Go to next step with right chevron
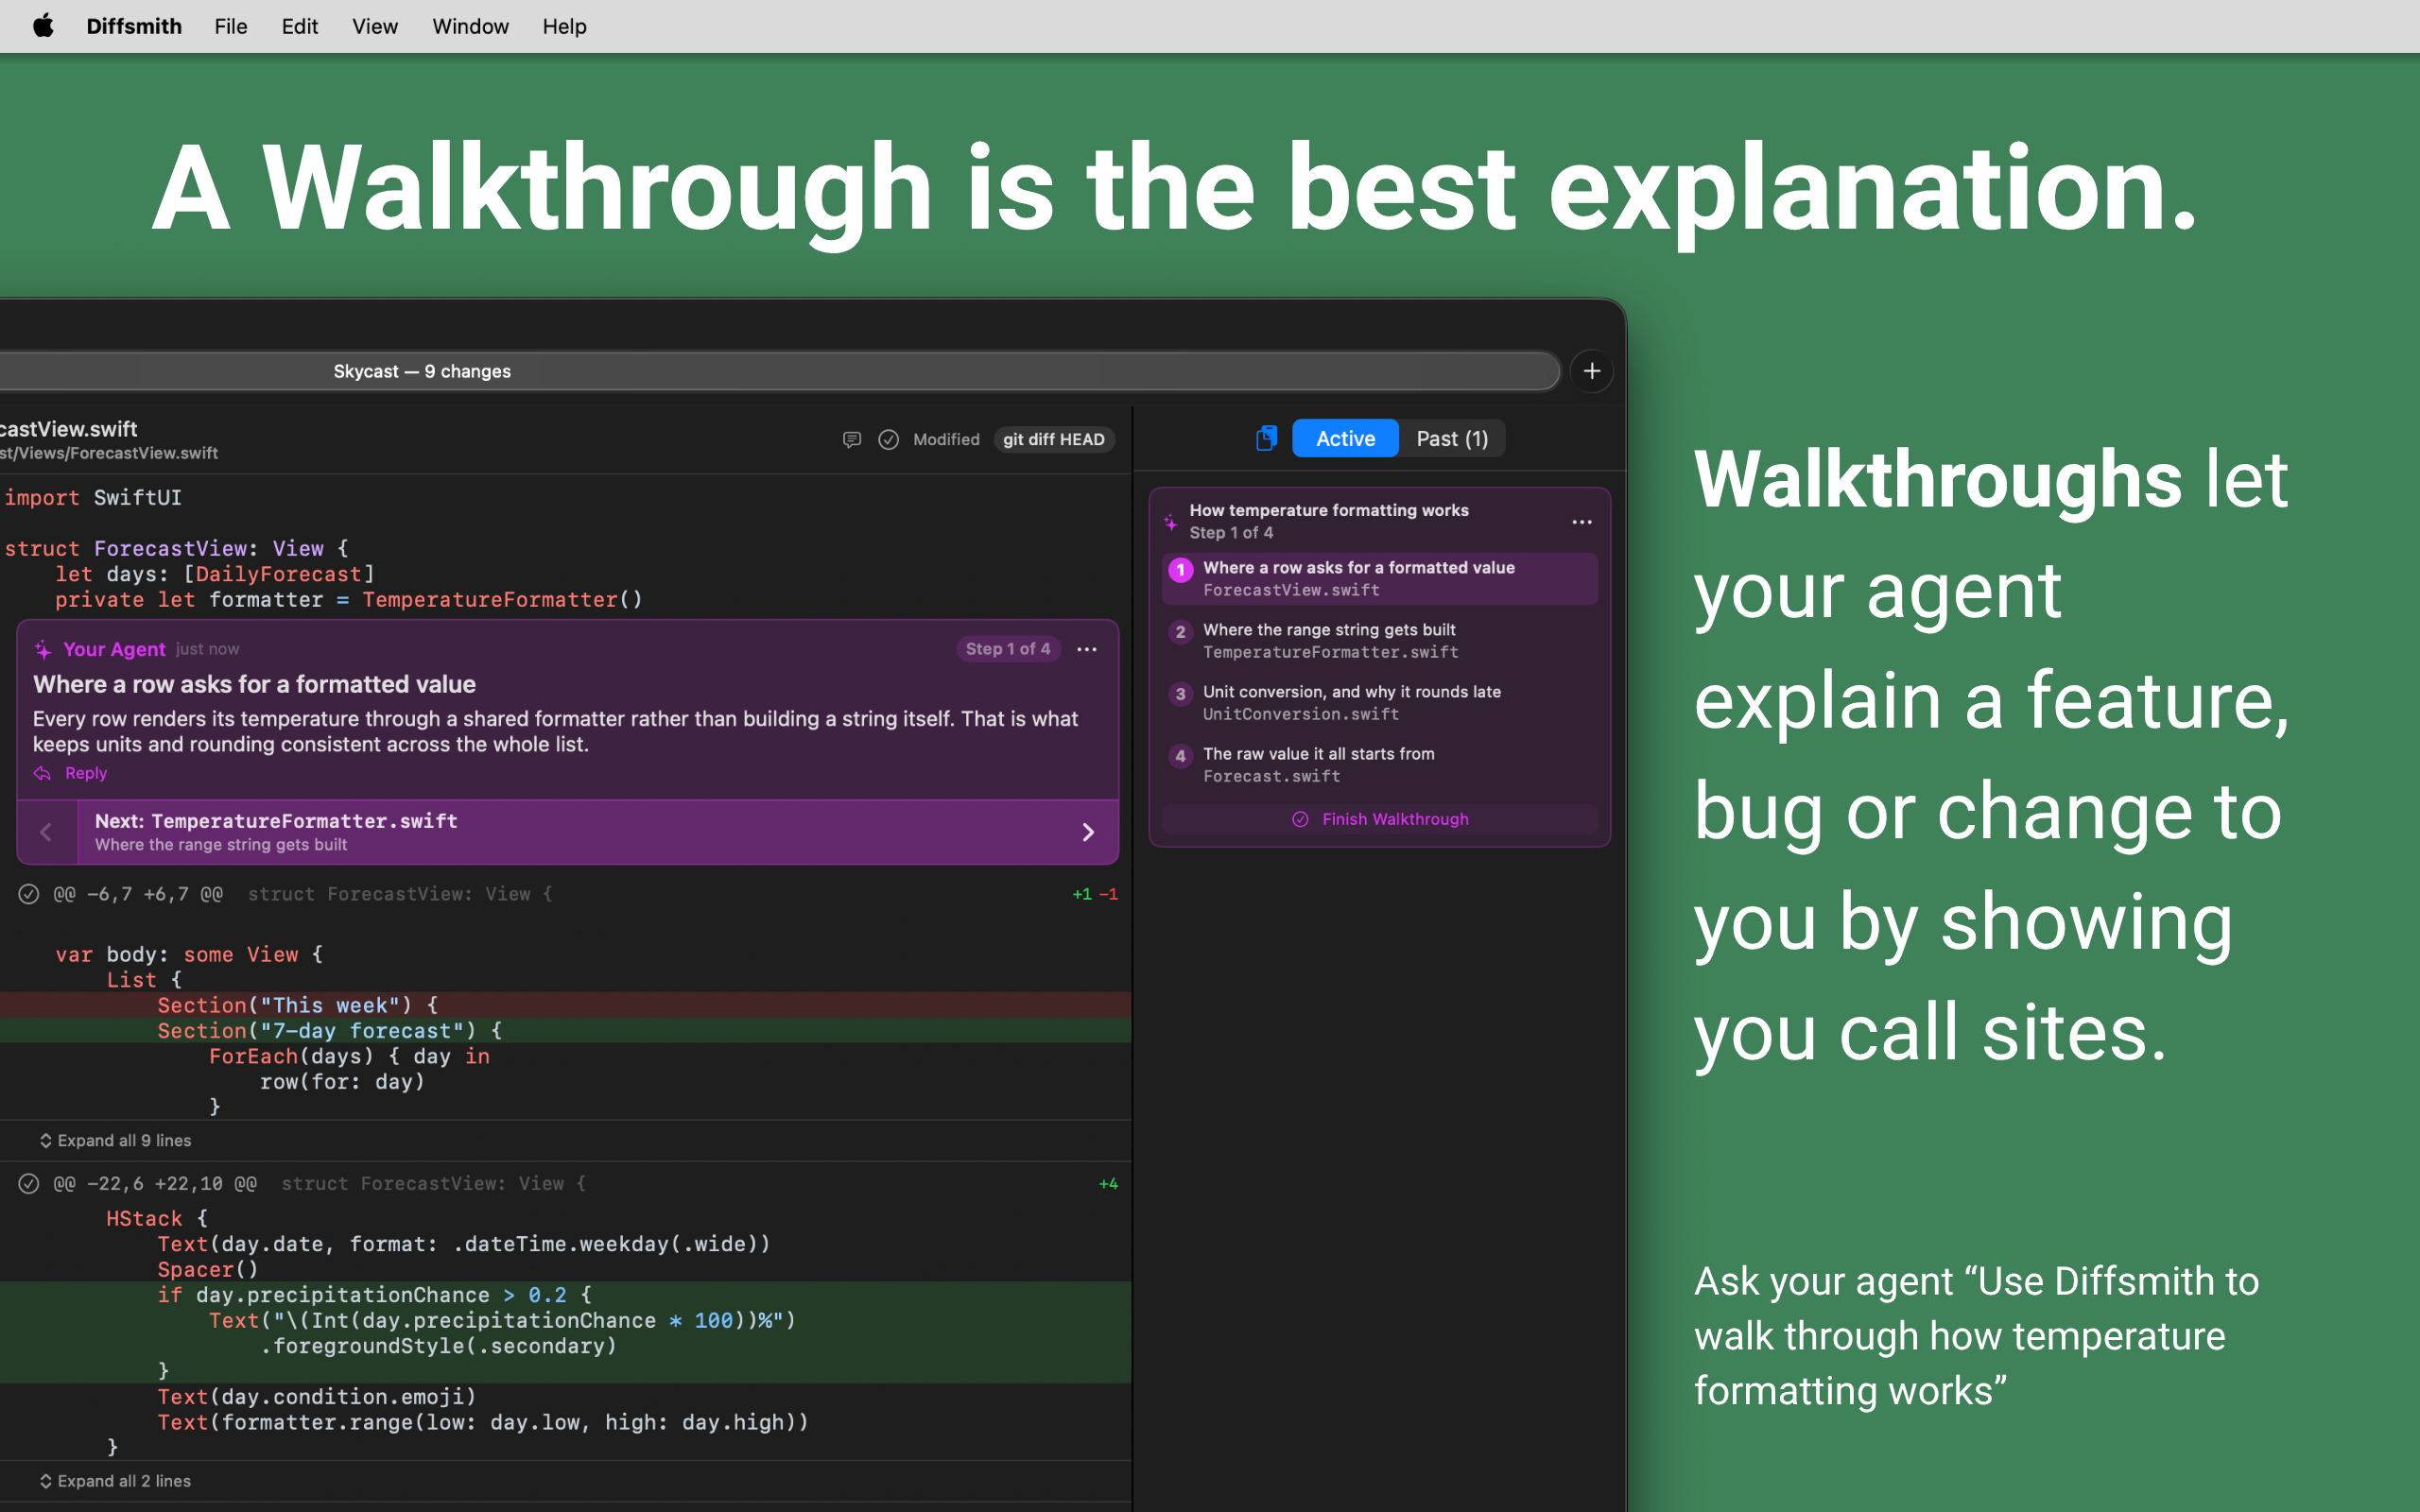Viewport: 2420px width, 1512px height. click(1088, 832)
